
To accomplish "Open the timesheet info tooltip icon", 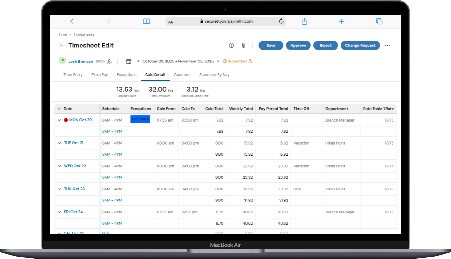I will point(231,45).
